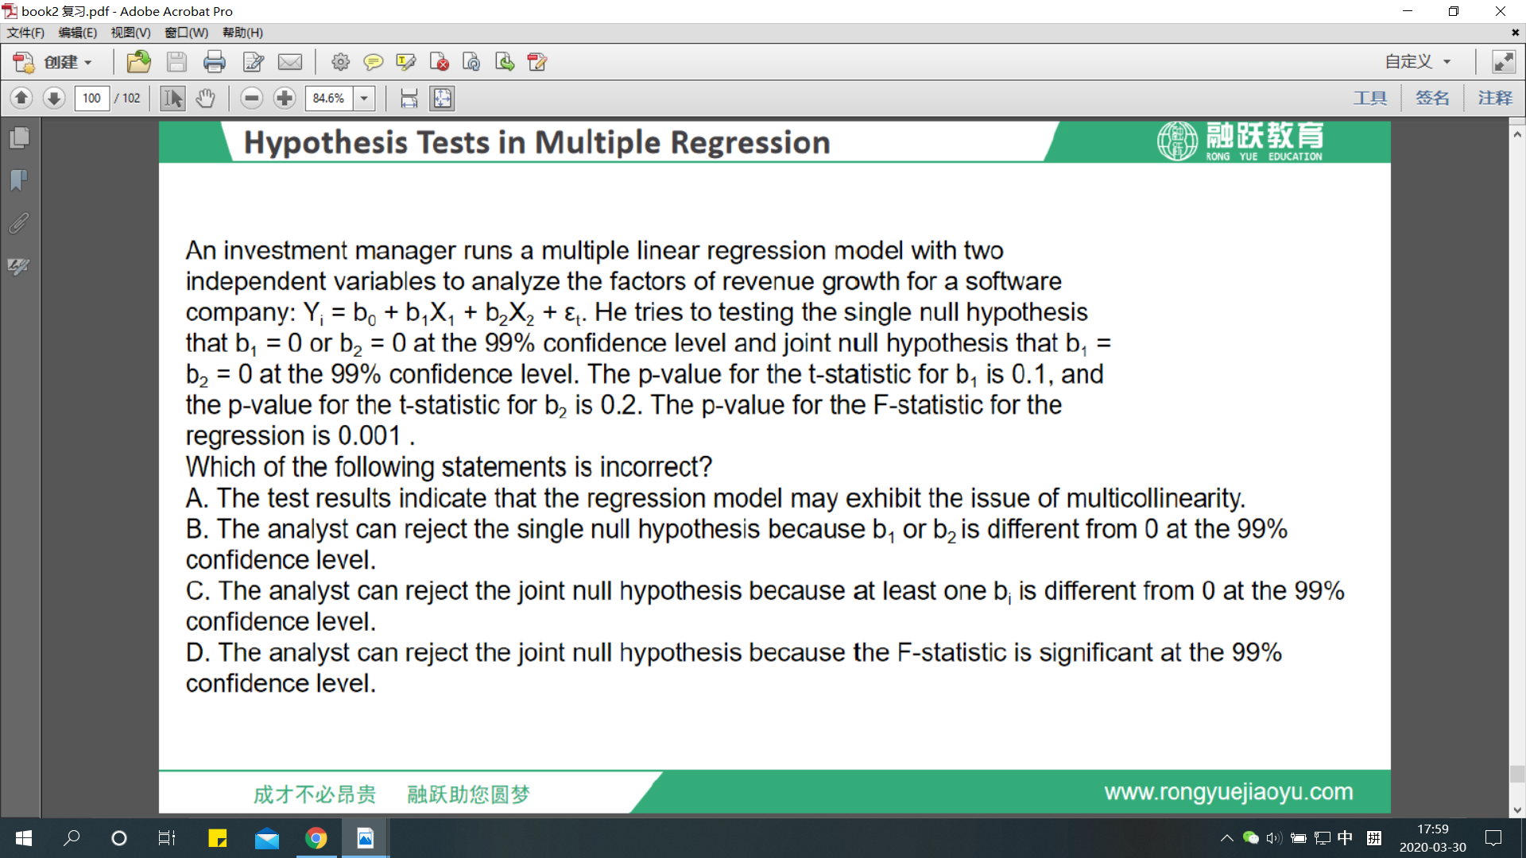Toggle Fit Width scrolling mode
Image resolution: width=1526 pixels, height=858 pixels.
[409, 99]
